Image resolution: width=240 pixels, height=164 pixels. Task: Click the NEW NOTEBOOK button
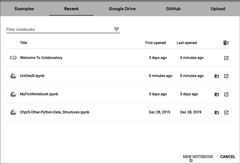(x=198, y=157)
